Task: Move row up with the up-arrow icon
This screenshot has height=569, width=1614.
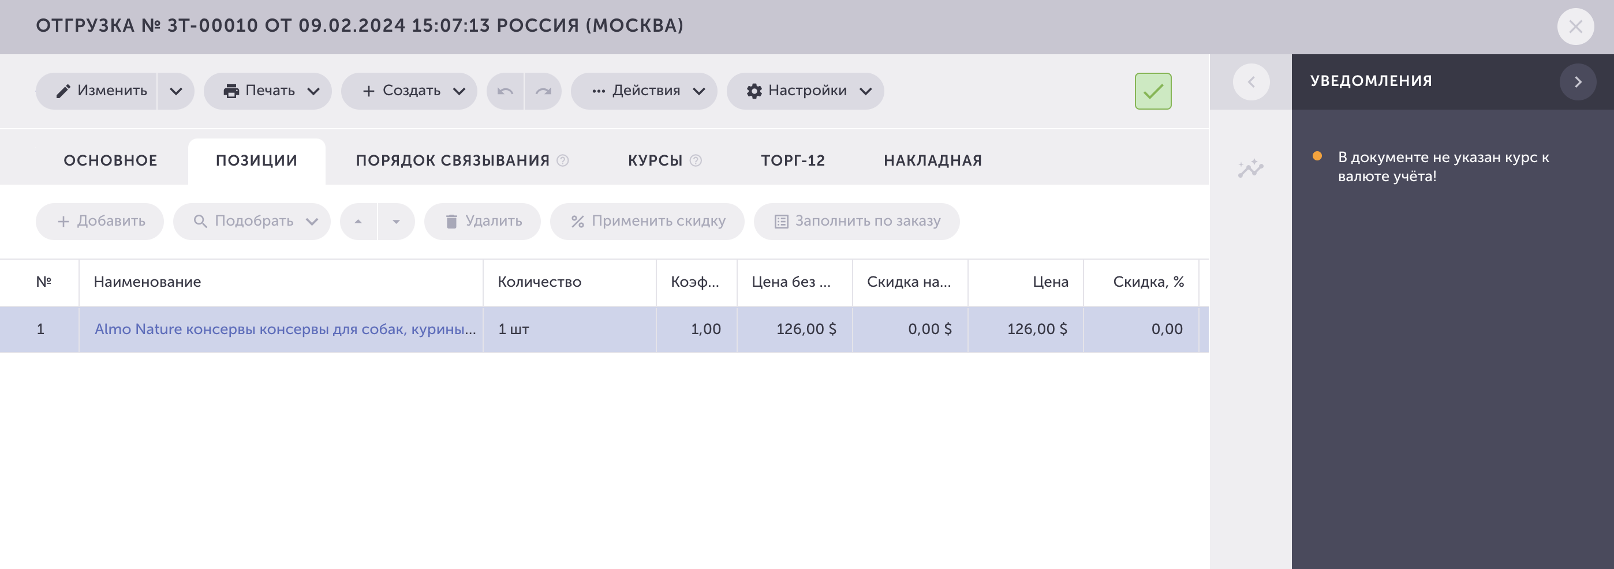Action: (x=358, y=221)
